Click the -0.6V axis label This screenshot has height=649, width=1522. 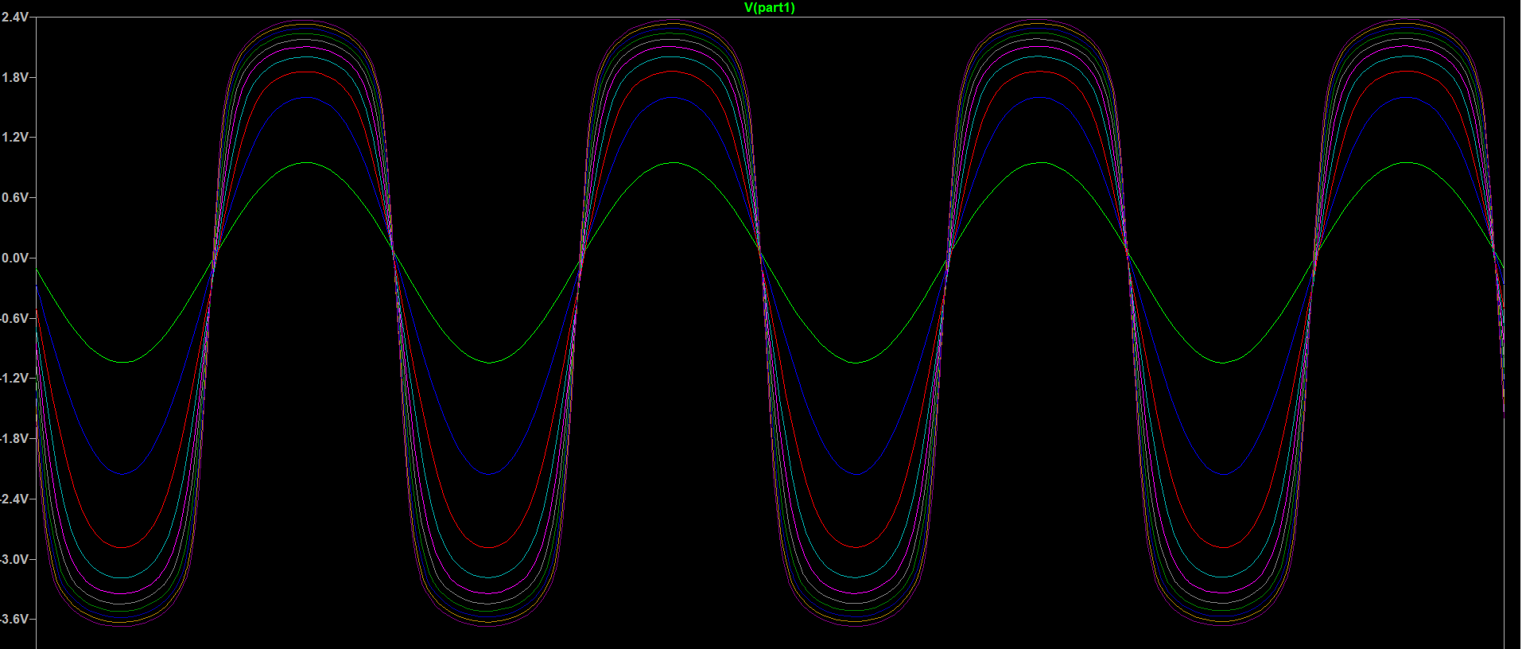pos(14,318)
